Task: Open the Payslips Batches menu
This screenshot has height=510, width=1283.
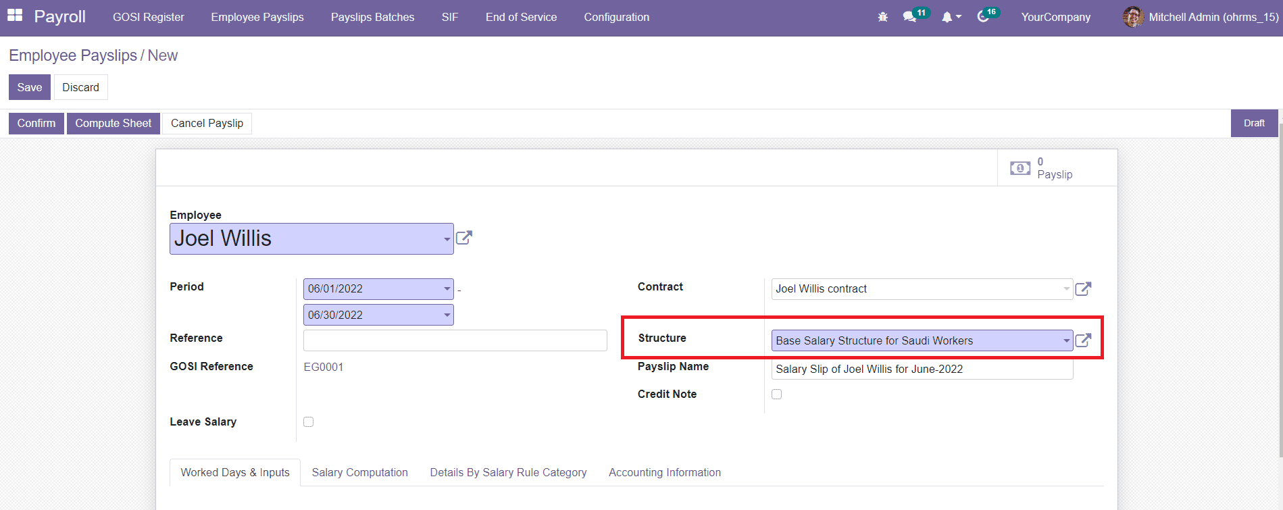Action: tap(372, 17)
